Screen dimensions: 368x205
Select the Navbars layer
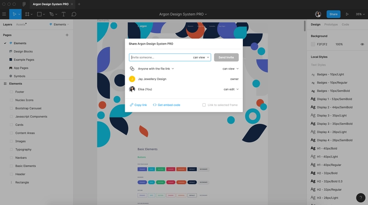point(21,158)
